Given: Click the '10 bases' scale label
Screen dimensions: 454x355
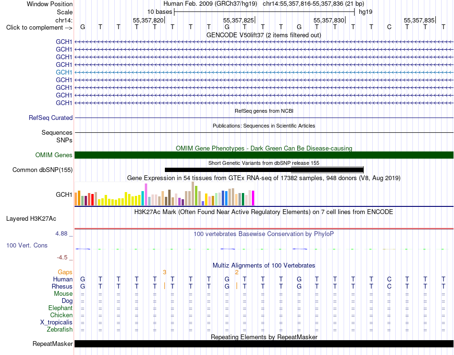Looking at the screenshot, I should (160, 12).
